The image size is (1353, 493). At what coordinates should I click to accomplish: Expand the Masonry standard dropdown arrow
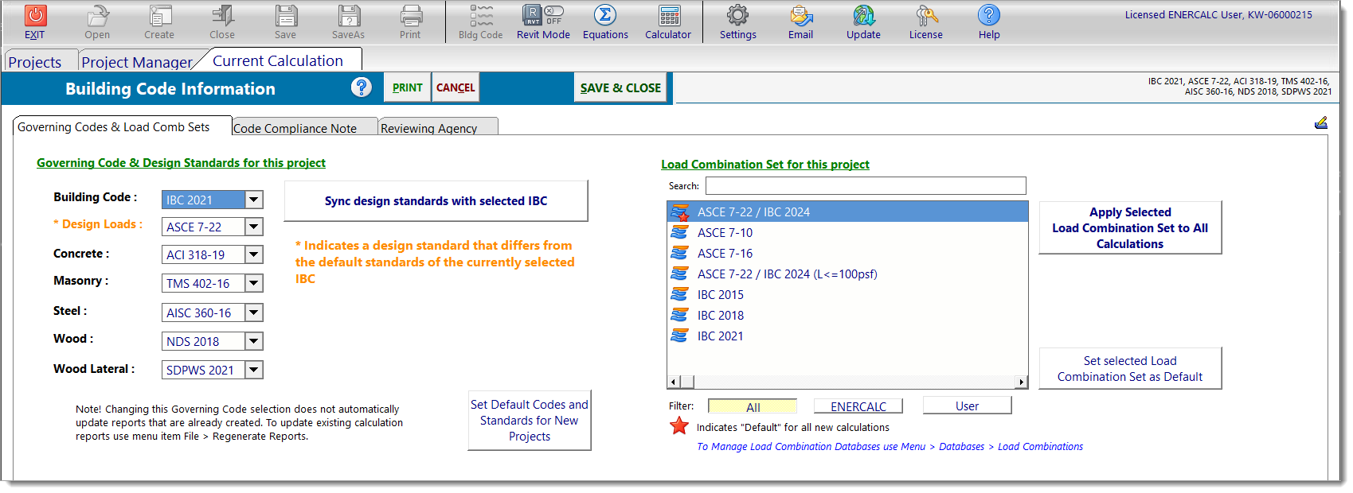[254, 283]
